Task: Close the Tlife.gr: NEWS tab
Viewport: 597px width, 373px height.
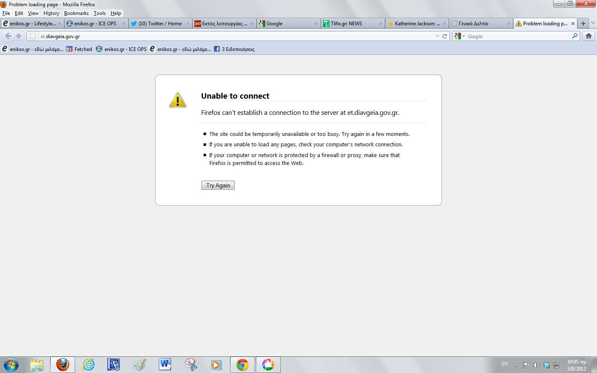Action: pyautogui.click(x=380, y=24)
